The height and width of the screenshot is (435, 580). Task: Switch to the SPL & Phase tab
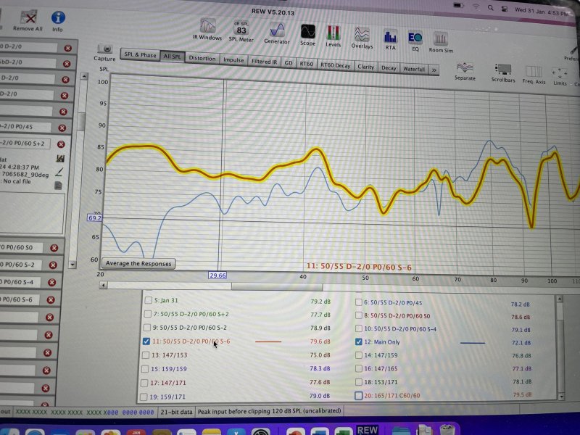[139, 55]
